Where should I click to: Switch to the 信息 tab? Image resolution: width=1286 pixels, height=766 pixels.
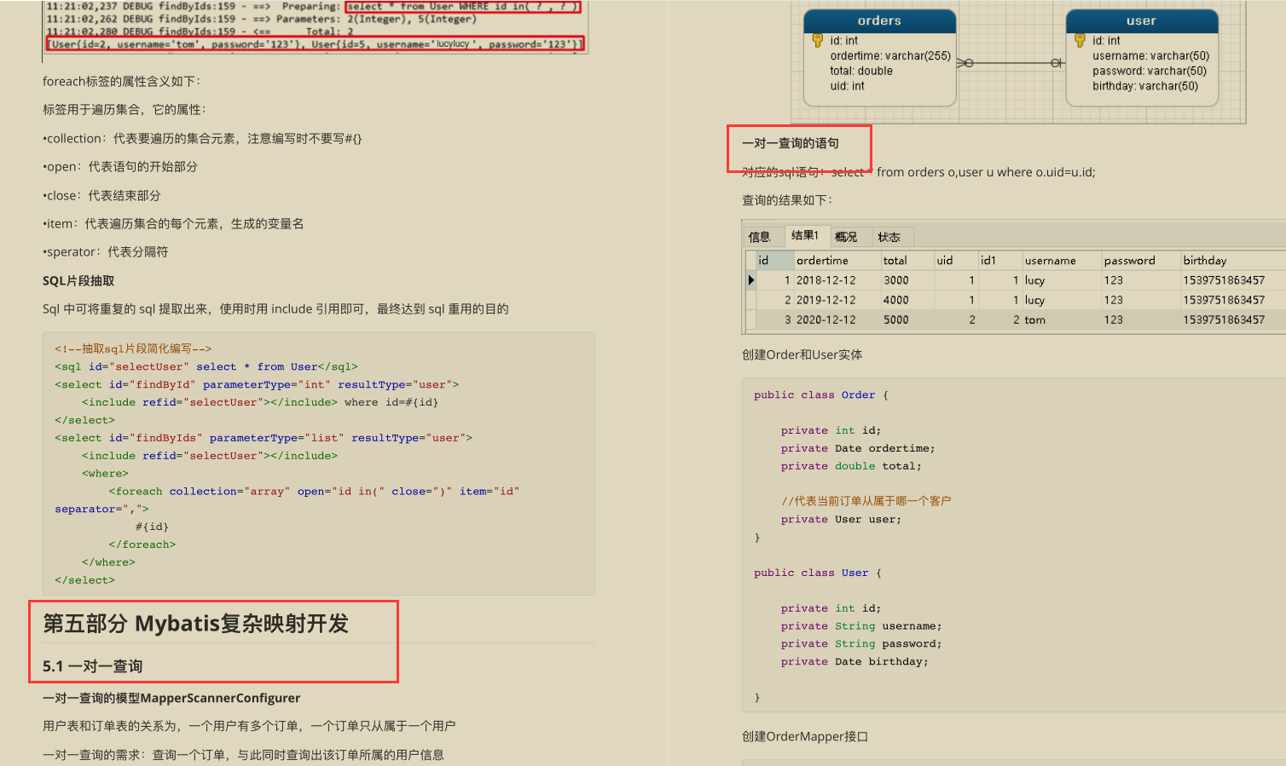[x=759, y=237]
